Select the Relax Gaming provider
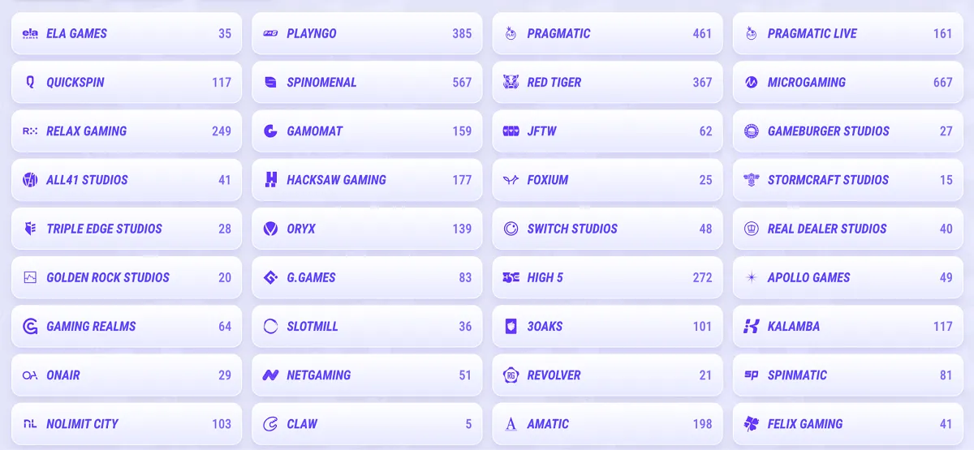Viewport: 974px width, 450px height. click(127, 131)
